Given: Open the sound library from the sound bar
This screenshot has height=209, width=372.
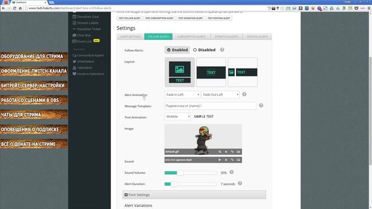Looking at the screenshot, I should tap(238, 160).
